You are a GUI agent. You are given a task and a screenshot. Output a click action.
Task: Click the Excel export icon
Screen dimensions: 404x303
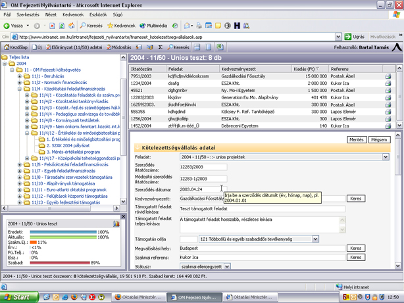[220, 47]
